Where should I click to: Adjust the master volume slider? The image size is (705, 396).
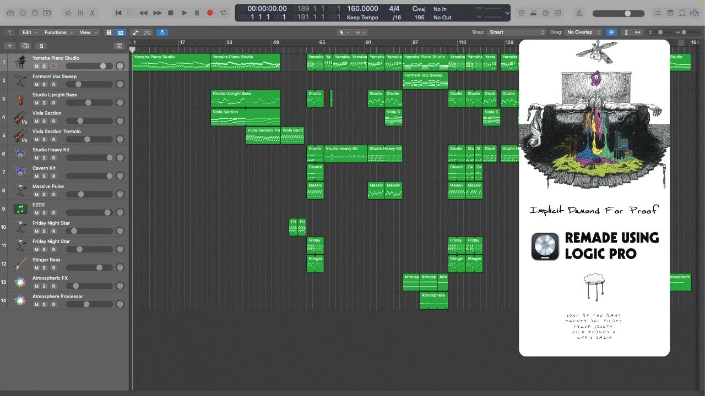coord(619,13)
